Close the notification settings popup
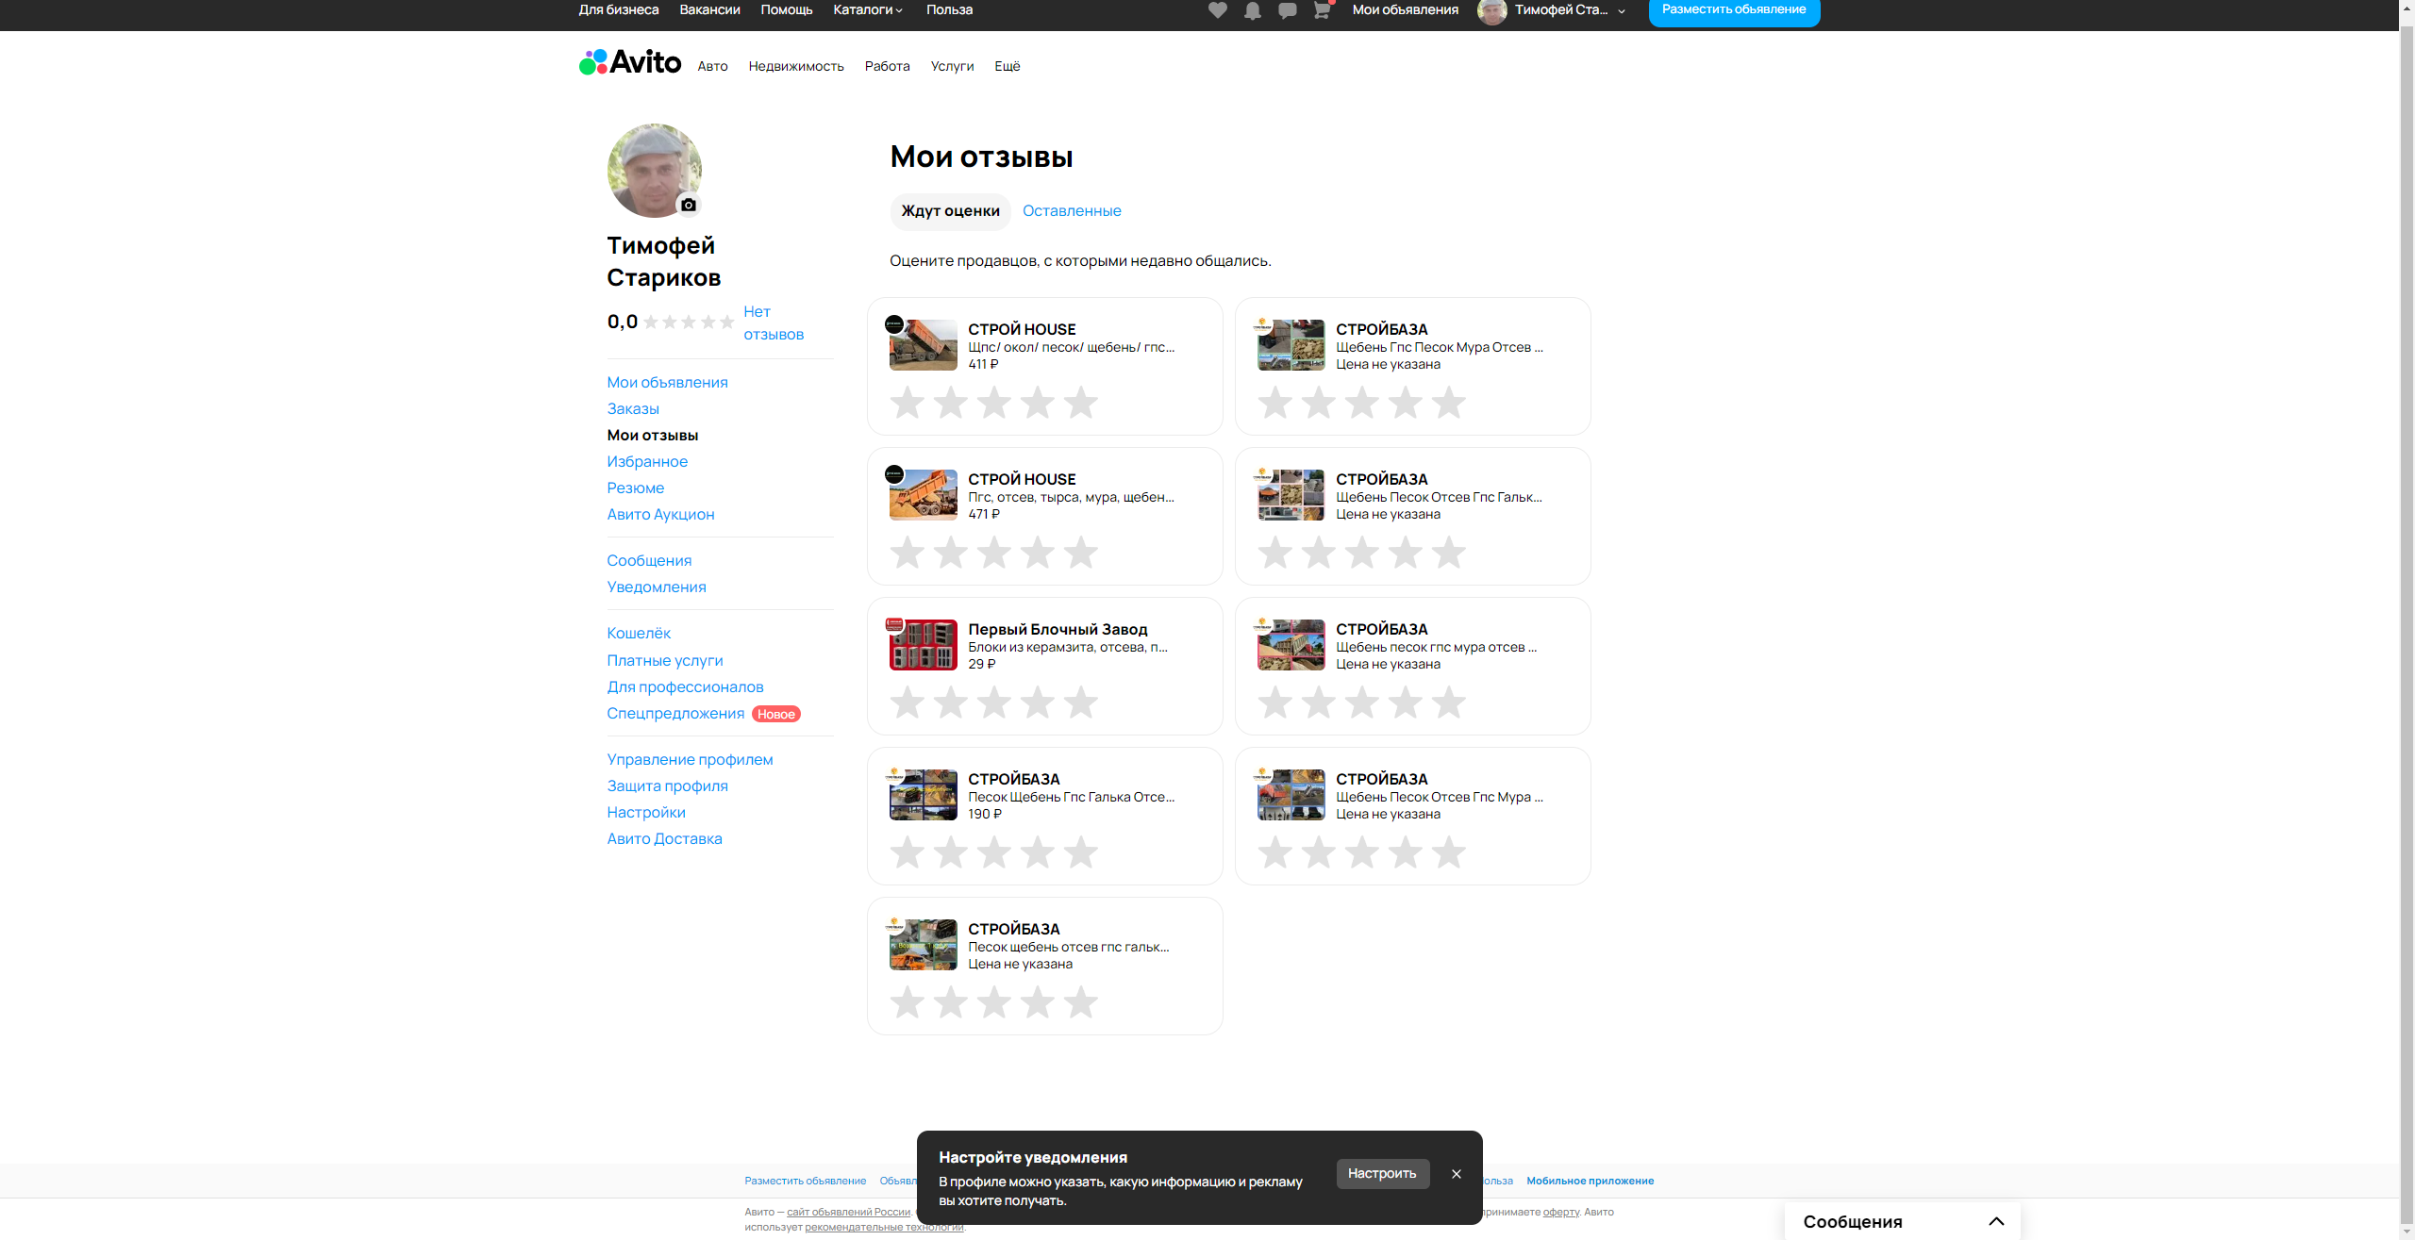This screenshot has width=2415, height=1240. (1457, 1174)
